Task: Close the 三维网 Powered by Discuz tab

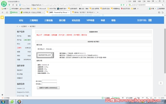Action: pyautogui.click(x=69, y=12)
